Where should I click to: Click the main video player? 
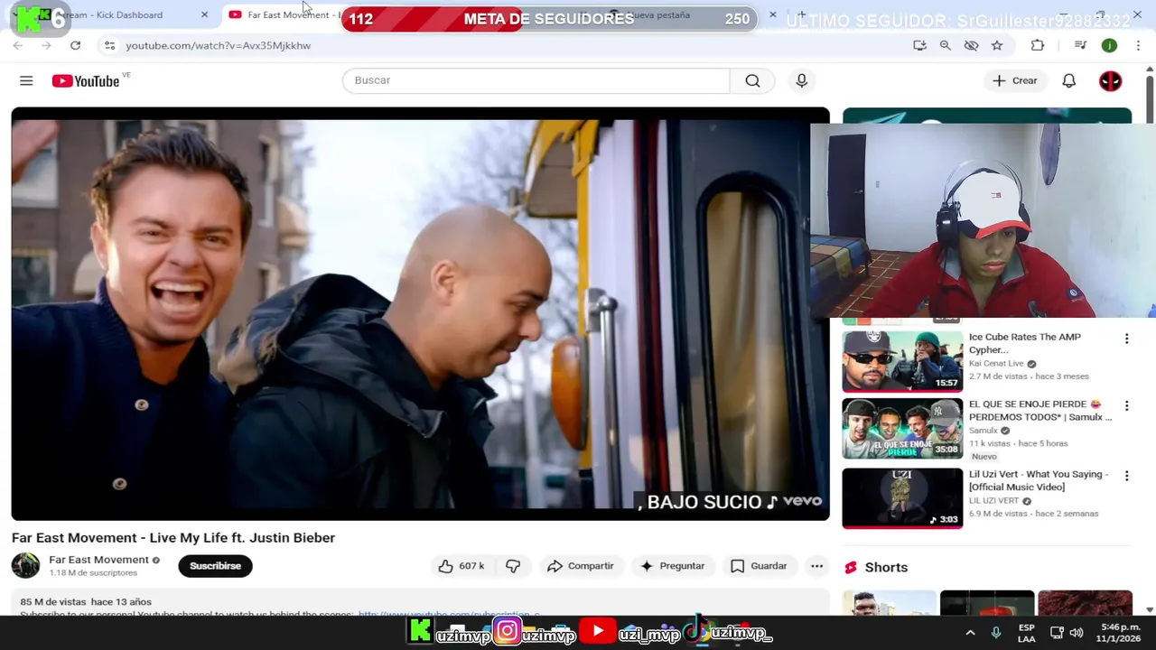pos(420,313)
